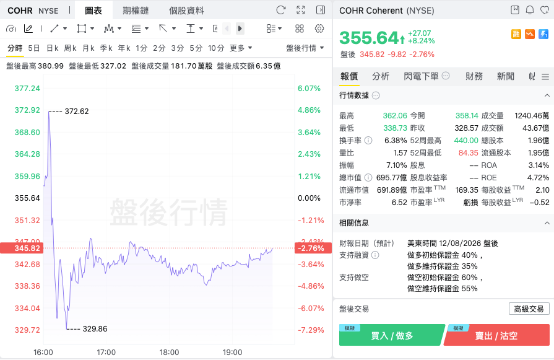Show next drawing tools with right arrow
554x360 pixels.
(x=240, y=29)
